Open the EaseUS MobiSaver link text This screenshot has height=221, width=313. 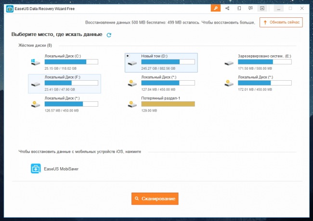[61, 169]
